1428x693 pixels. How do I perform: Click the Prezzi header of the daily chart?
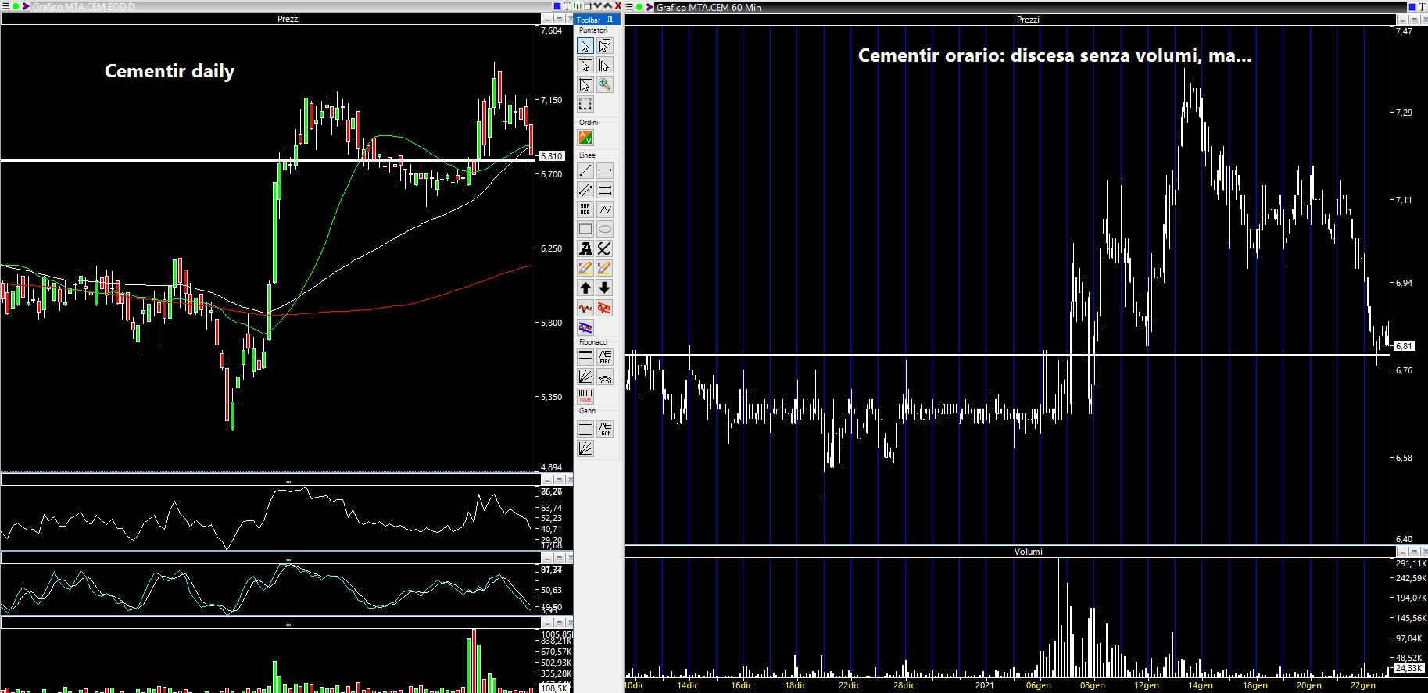[x=288, y=19]
